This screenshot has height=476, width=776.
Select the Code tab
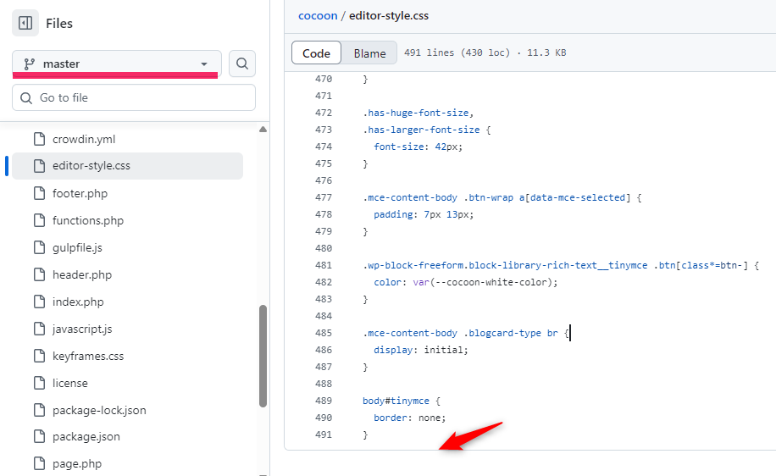point(316,53)
